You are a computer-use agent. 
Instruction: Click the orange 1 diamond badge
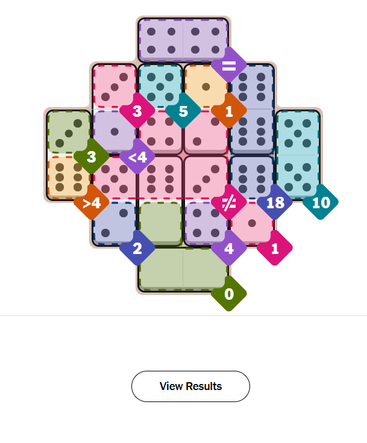(x=229, y=111)
